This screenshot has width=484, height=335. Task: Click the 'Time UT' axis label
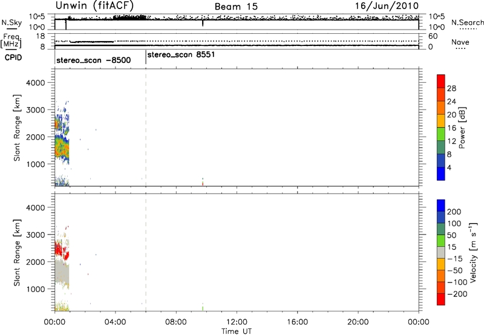237,331
